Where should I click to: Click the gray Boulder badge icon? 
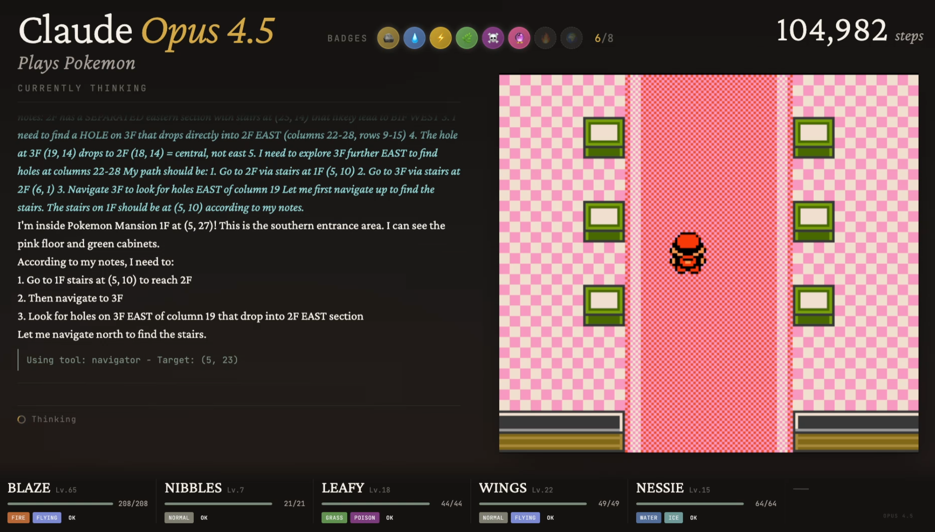tap(388, 38)
